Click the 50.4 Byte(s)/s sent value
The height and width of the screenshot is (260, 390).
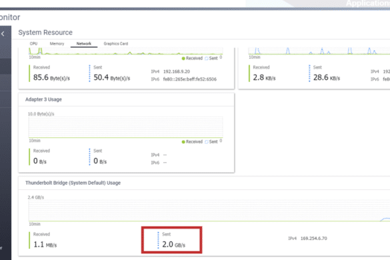pos(112,77)
